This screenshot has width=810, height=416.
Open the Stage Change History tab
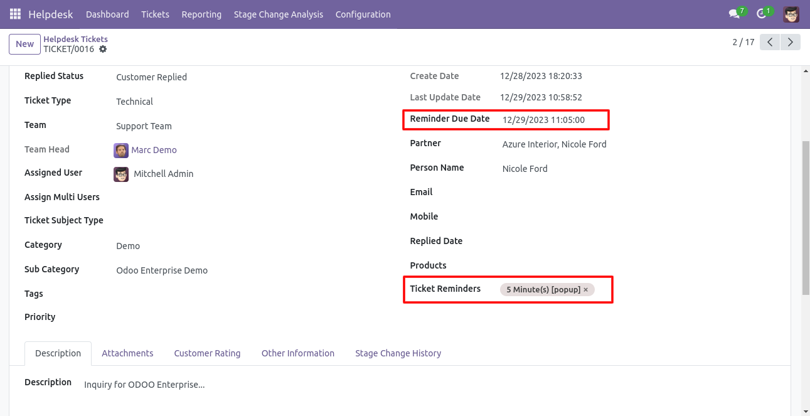click(398, 353)
